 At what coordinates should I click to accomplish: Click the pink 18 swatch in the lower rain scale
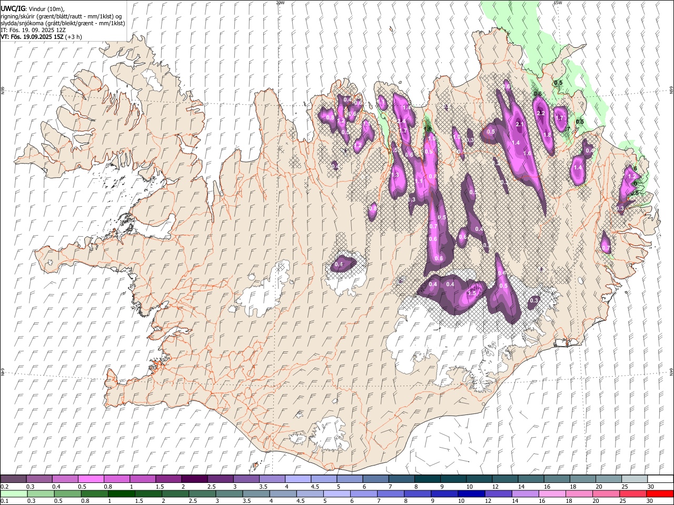(x=579, y=493)
